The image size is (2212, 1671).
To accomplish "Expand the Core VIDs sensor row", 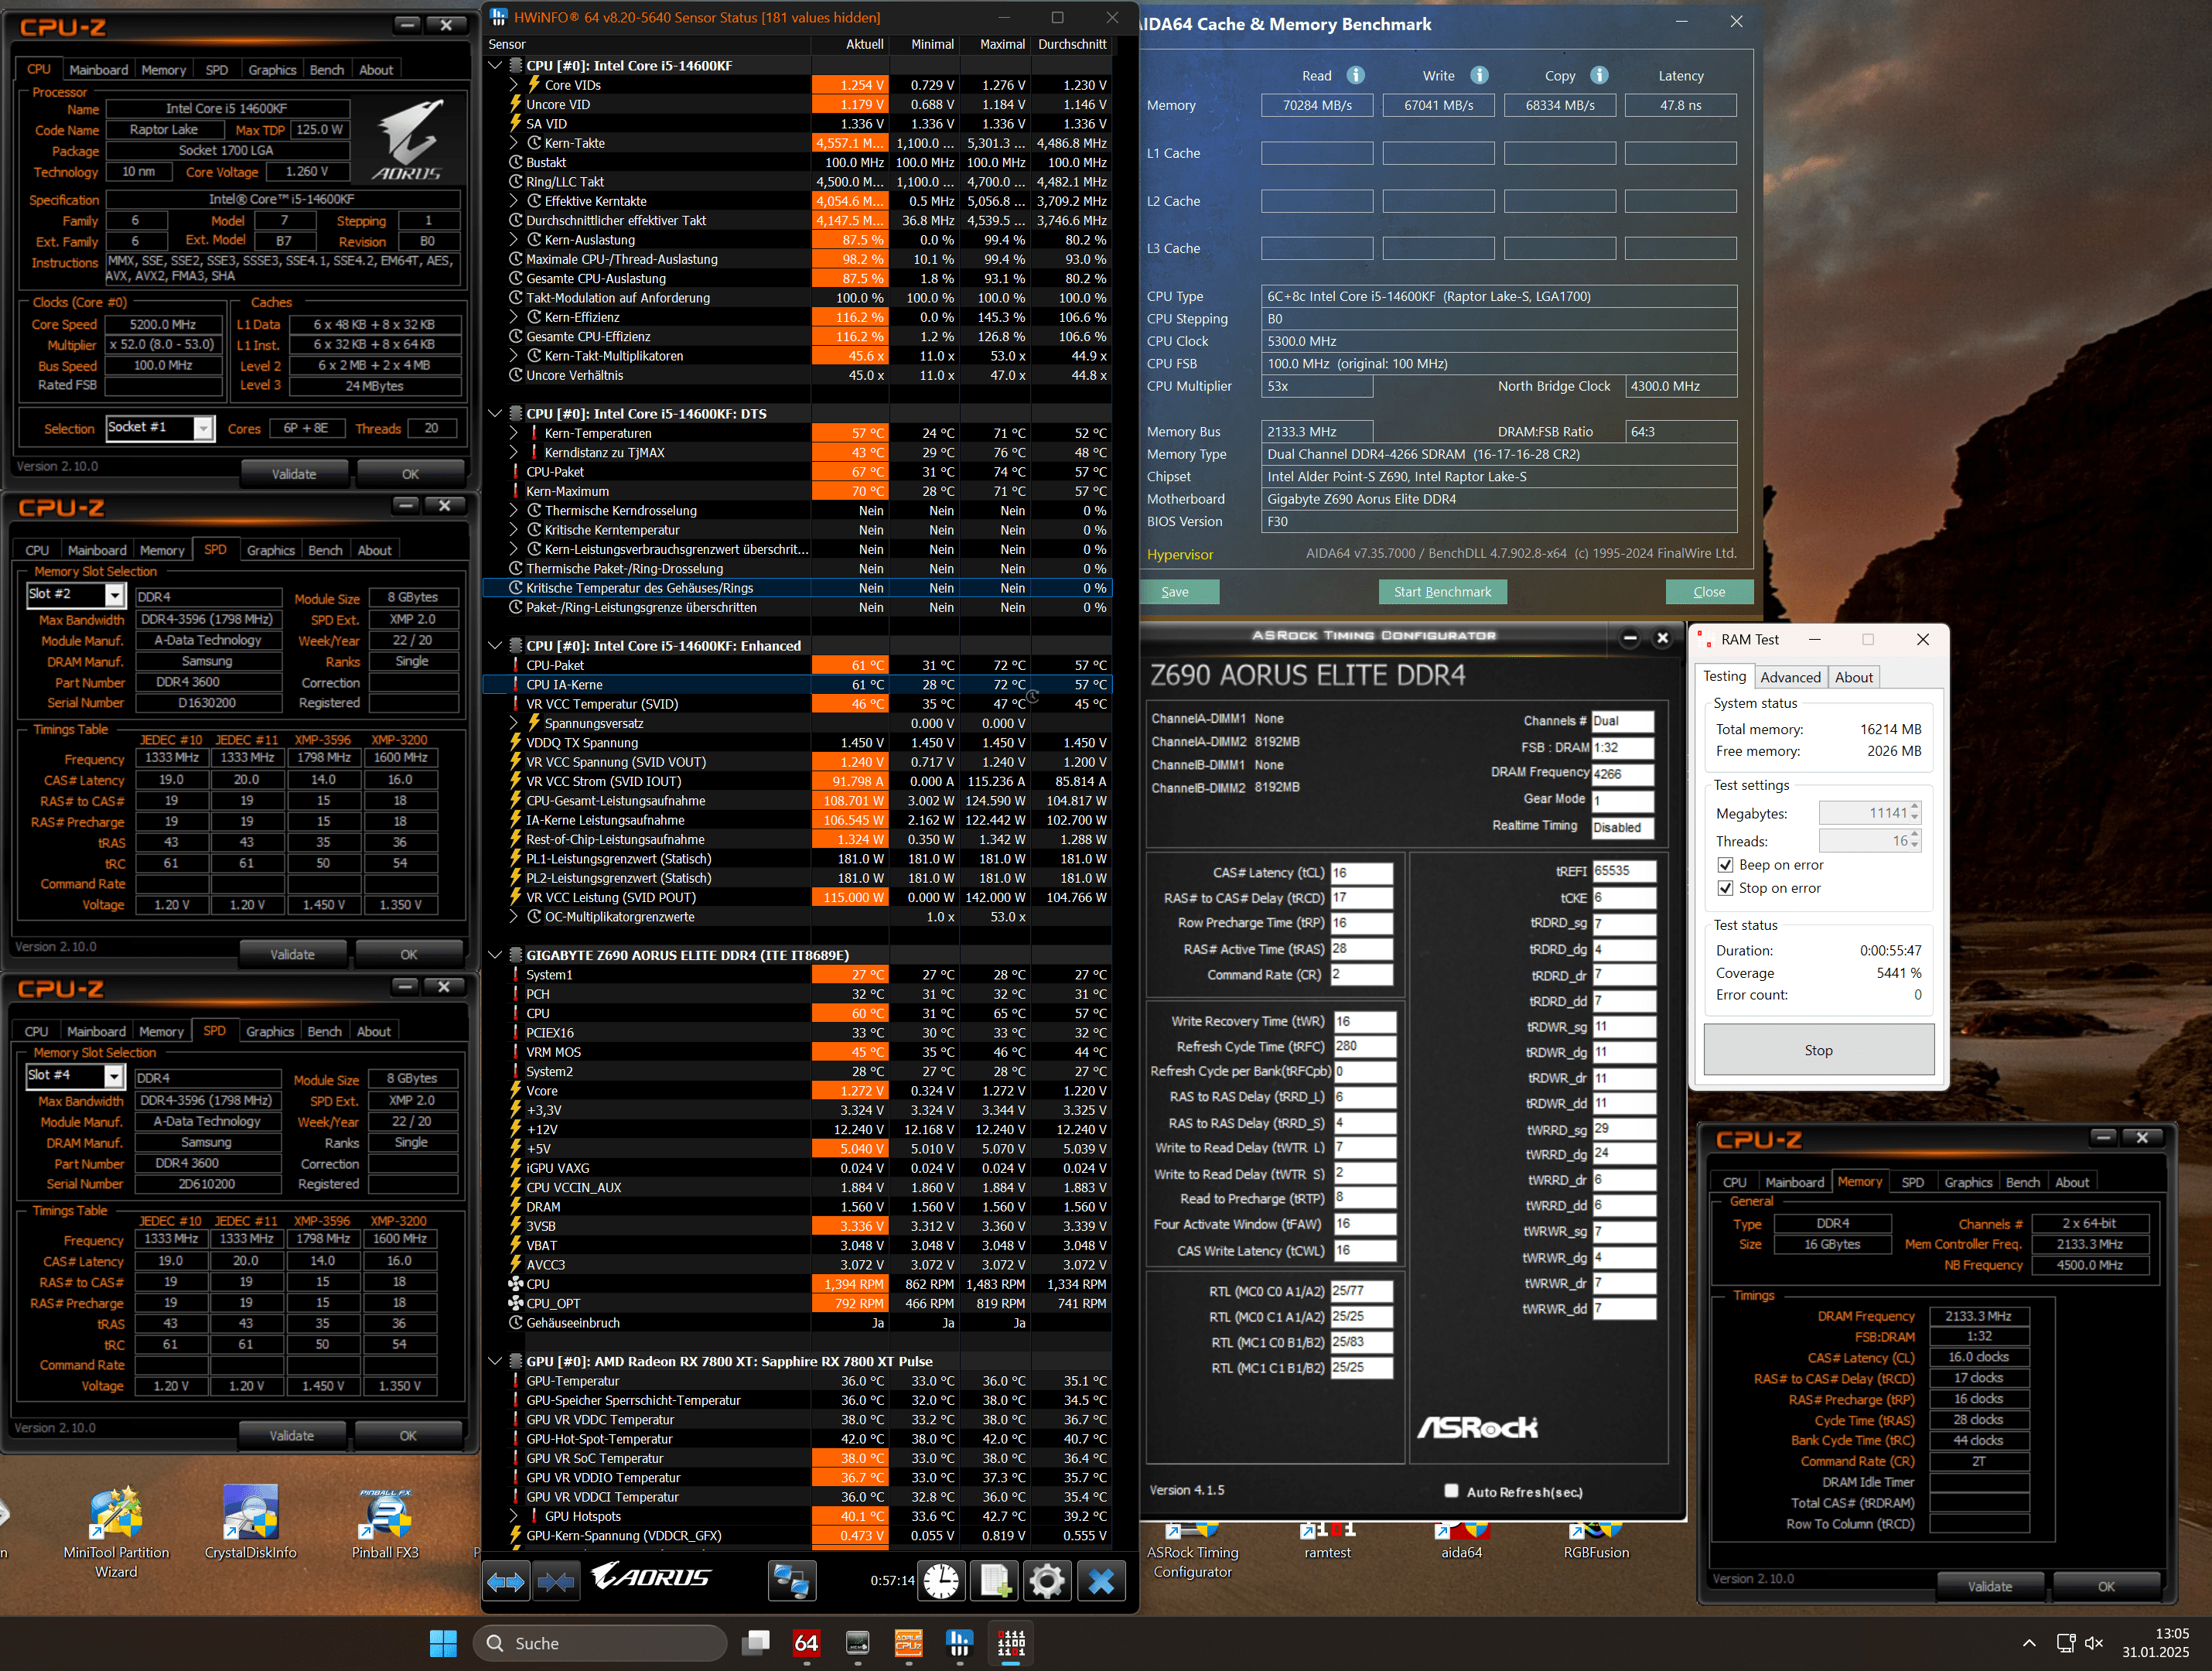I will [x=514, y=85].
